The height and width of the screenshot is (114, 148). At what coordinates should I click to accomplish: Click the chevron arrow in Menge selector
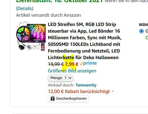click(70, 78)
